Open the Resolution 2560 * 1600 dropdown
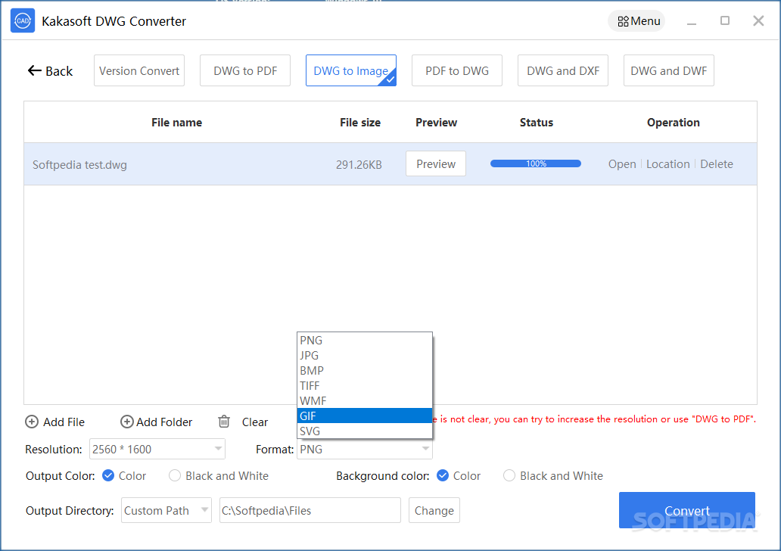This screenshot has height=551, width=781. 157,449
